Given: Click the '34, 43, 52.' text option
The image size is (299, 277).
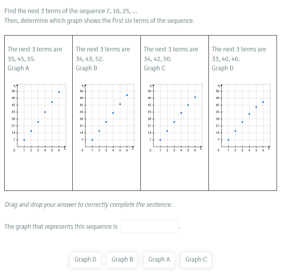Looking at the screenshot, I should click(x=90, y=59).
